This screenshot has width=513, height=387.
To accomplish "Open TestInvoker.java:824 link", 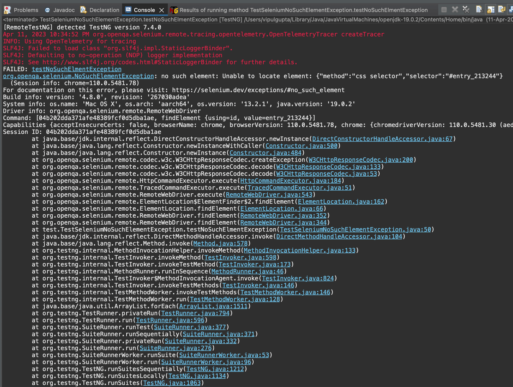I will (x=298, y=278).
